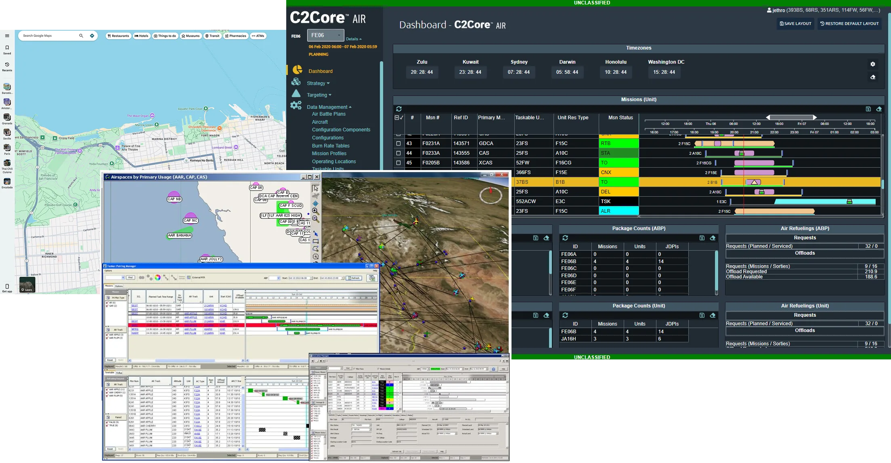Select the AAR BANANA airspace label
The height and width of the screenshot is (463, 891).
click(x=180, y=235)
